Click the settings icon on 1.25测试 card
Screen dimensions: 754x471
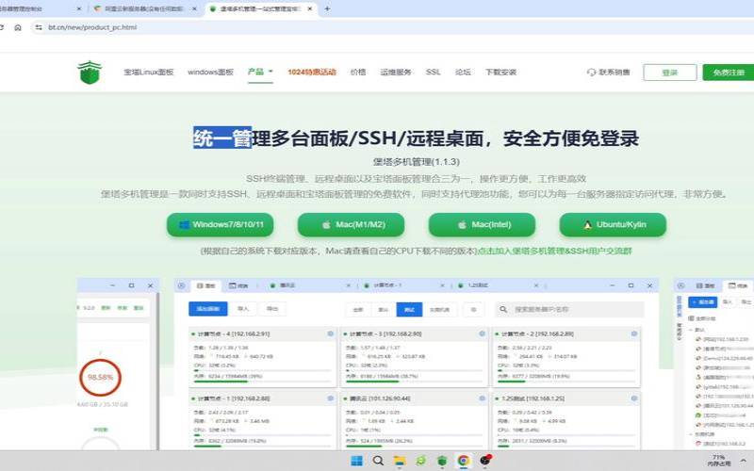(x=633, y=398)
